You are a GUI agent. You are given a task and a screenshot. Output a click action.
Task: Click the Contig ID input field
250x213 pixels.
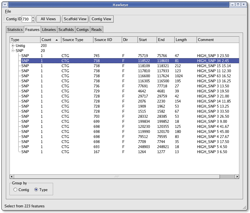[x=26, y=19]
